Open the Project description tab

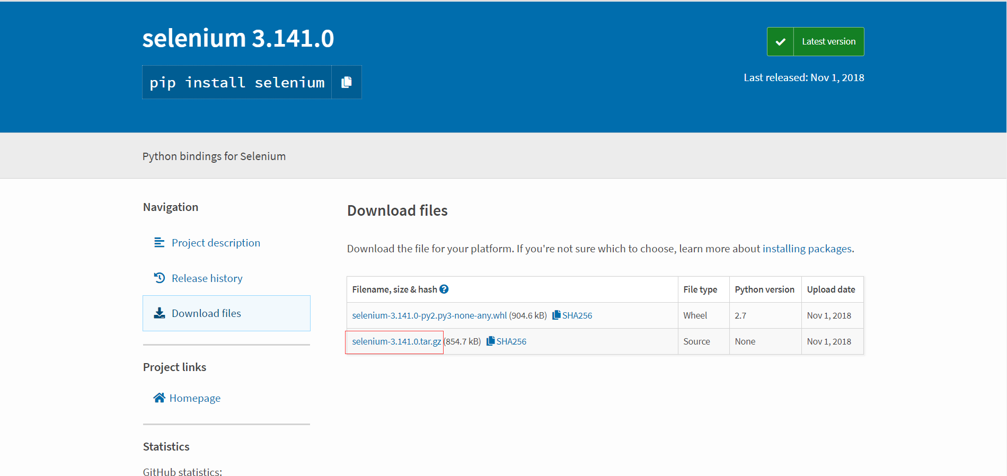[216, 243]
